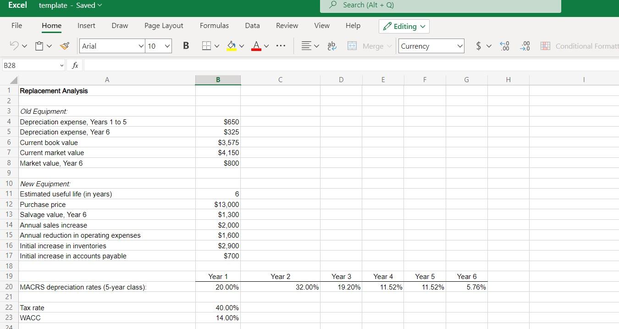
Task: Select cell B12 containing $13,000
Action: tap(218, 204)
